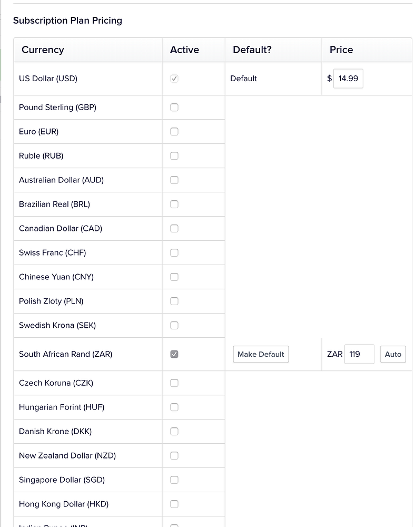
Task: Enable the Pound Sterling (GBP) checkbox
Action: tap(174, 107)
